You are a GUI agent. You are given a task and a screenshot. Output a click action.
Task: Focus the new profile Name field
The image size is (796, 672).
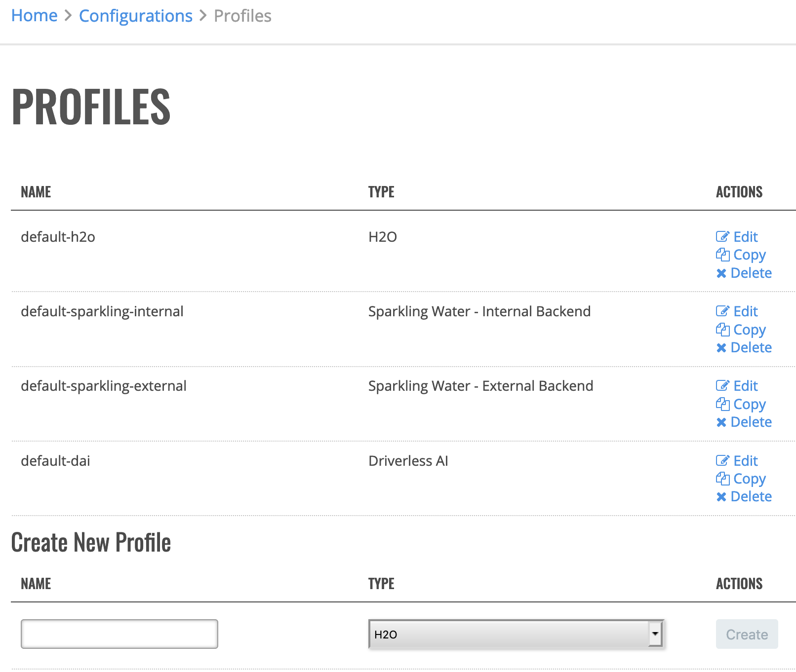pyautogui.click(x=119, y=634)
